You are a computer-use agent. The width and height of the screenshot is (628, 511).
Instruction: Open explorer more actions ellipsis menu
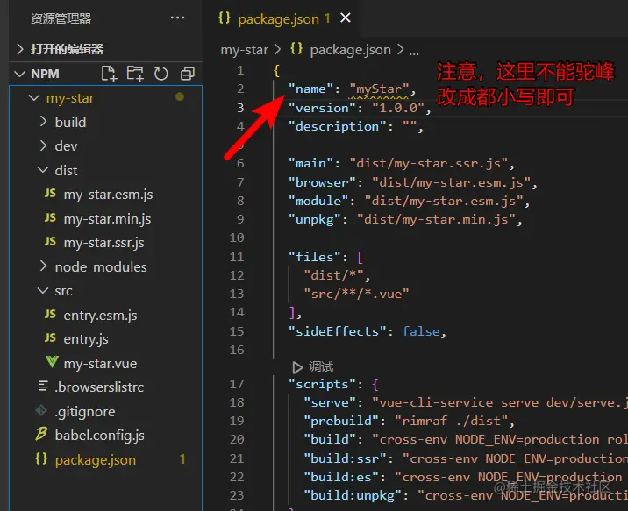click(177, 18)
